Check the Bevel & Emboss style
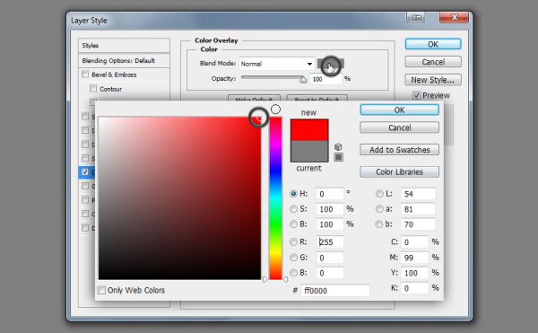This screenshot has height=333, width=538. click(x=85, y=74)
